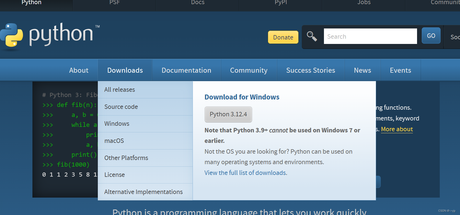Open the Events menu
The height and width of the screenshot is (215, 460).
400,70
